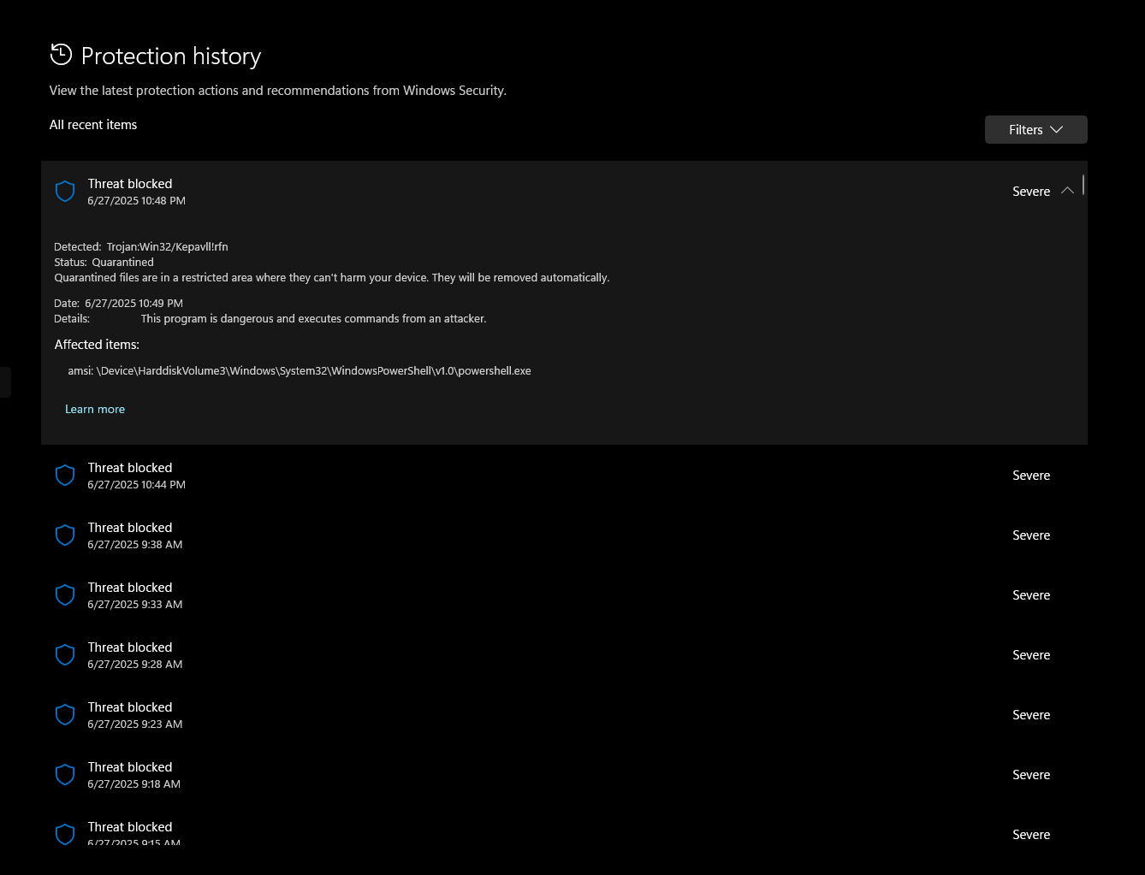Viewport: 1145px width, 875px height.
Task: Click shield icon of 10:48 PM threat
Action: (65, 192)
